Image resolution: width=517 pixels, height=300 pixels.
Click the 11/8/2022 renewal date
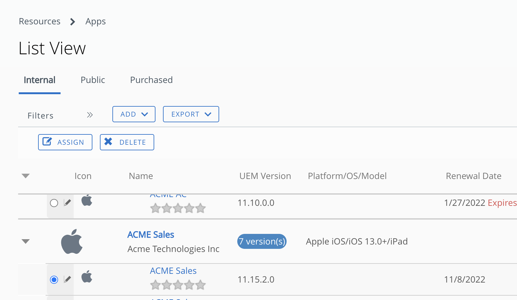pos(465,279)
